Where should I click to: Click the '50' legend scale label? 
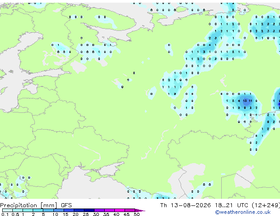(x=136, y=214)
